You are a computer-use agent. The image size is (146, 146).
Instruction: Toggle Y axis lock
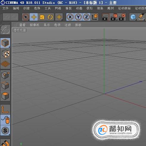click(78, 17)
